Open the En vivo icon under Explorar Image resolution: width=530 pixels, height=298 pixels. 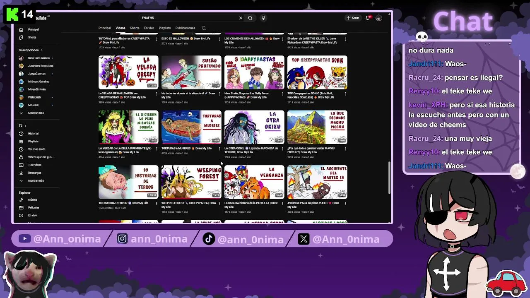pyautogui.click(x=21, y=216)
